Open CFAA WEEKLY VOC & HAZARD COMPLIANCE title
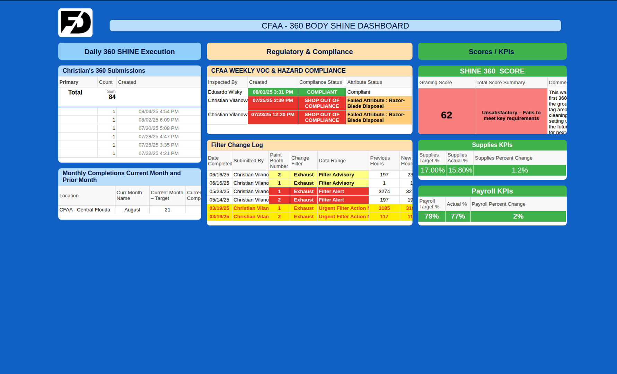 tap(278, 71)
